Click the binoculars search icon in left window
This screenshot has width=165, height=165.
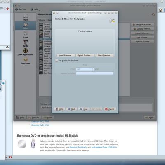tap(7, 47)
